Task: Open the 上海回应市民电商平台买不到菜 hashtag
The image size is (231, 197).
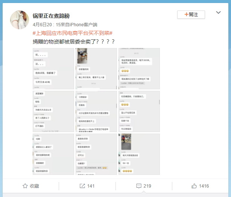Action: coord(73,33)
